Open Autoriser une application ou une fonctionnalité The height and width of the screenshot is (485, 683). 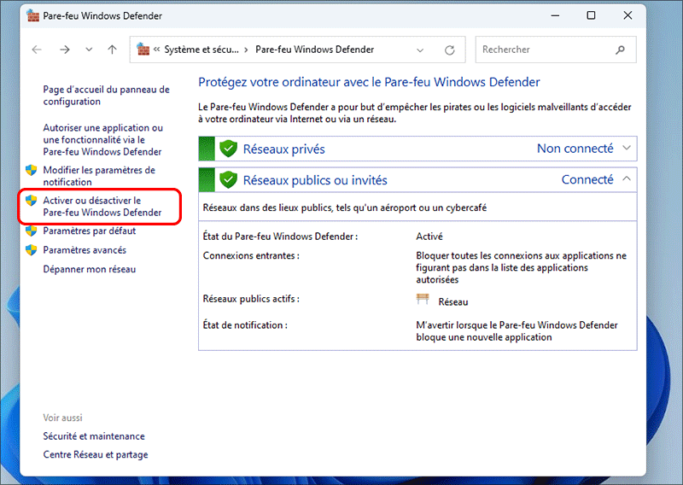pos(102,139)
